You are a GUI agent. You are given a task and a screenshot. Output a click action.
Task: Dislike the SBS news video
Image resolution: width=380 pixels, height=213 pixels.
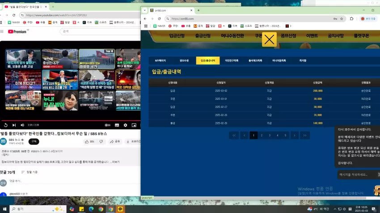[x=101, y=142]
